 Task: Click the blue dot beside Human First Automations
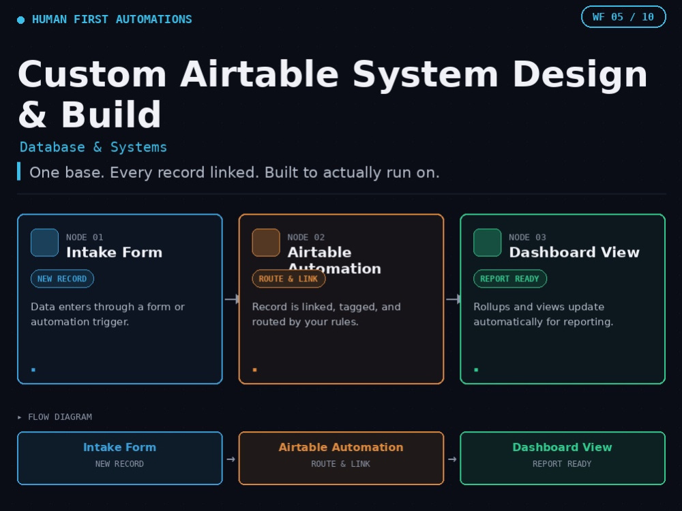coord(21,20)
